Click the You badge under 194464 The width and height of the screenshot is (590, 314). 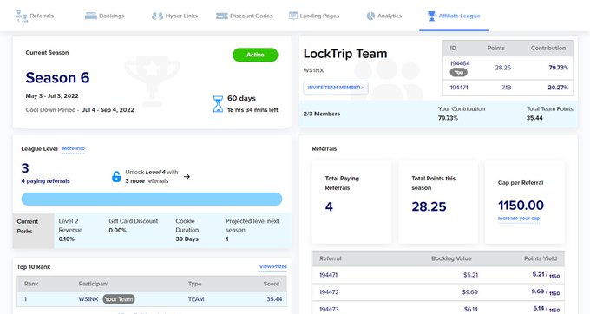(x=459, y=73)
